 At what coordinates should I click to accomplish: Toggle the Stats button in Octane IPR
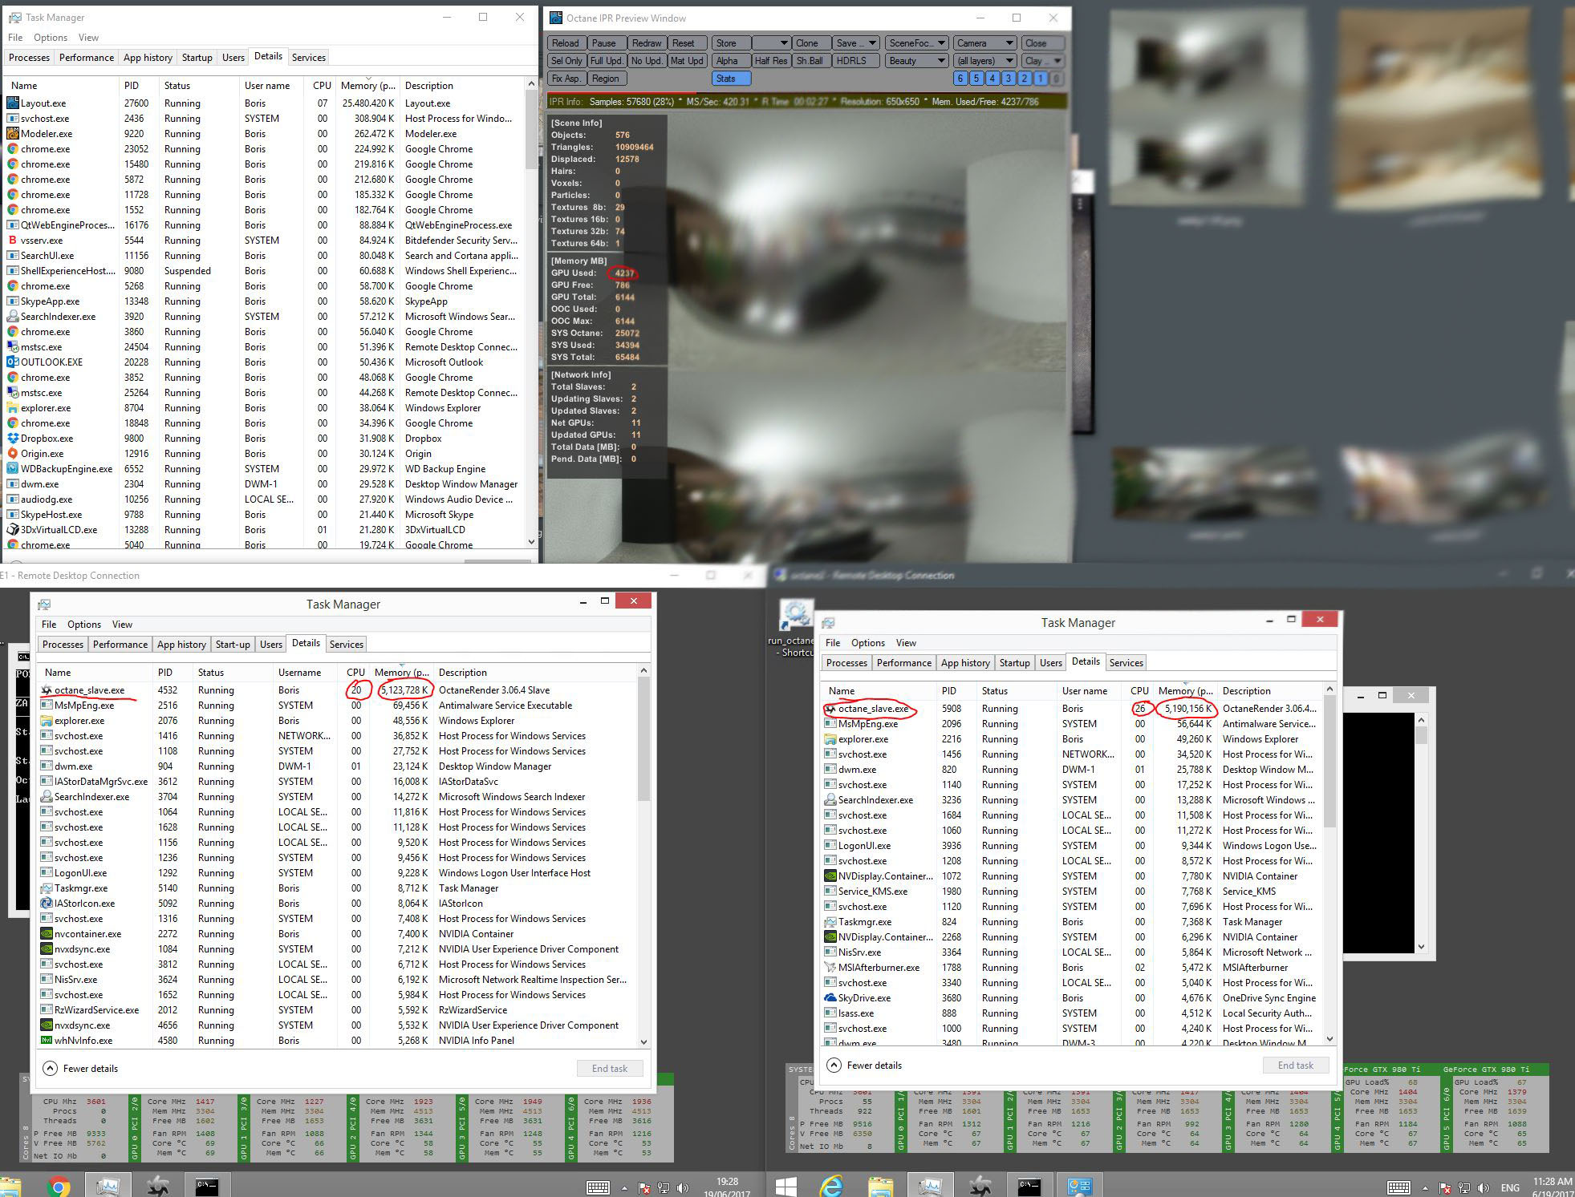pyautogui.click(x=730, y=79)
